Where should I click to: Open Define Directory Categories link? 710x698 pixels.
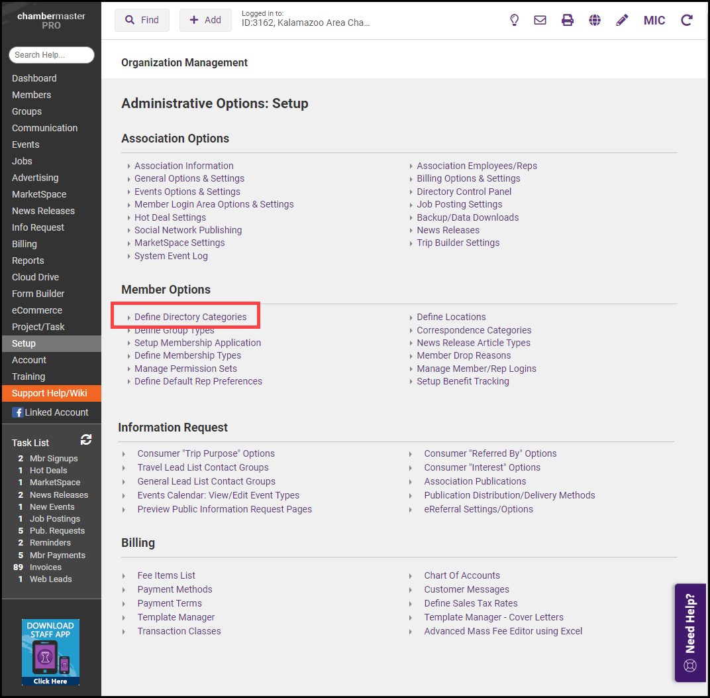pos(190,317)
